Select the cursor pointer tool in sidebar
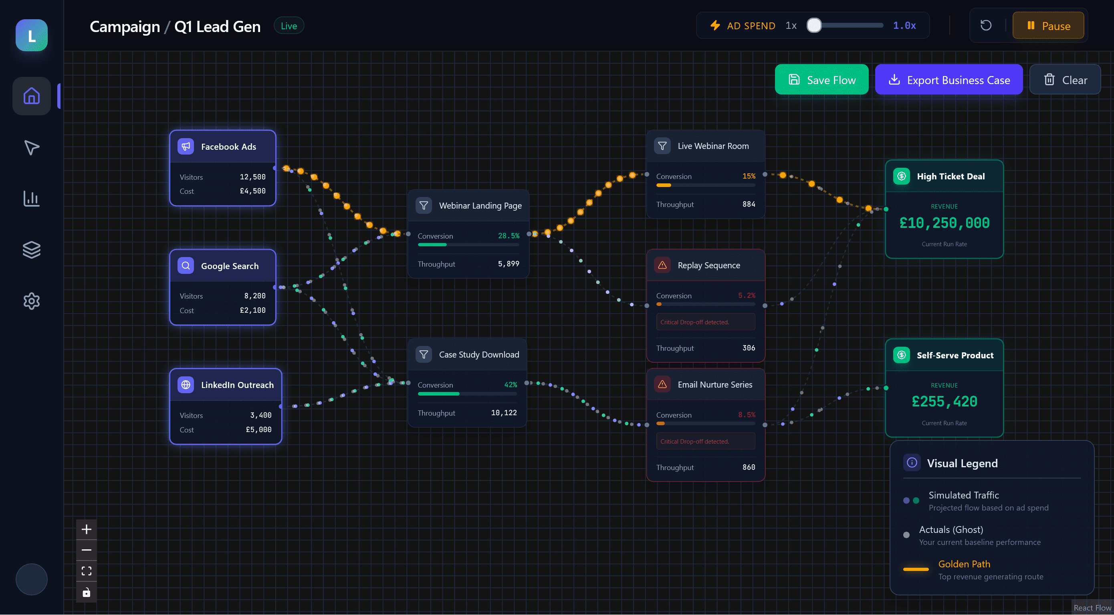 click(x=32, y=147)
